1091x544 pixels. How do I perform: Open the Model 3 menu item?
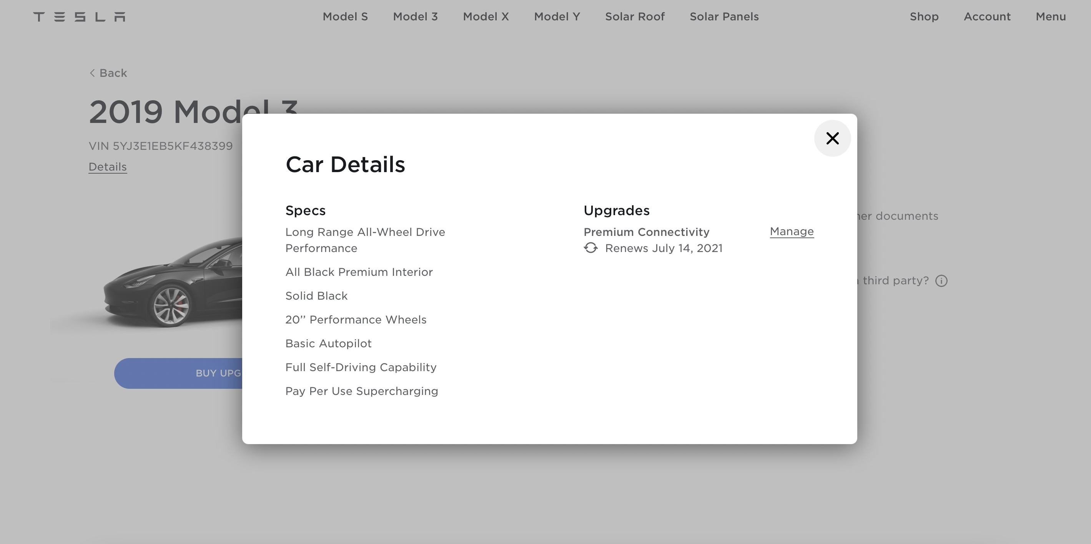coord(415,17)
